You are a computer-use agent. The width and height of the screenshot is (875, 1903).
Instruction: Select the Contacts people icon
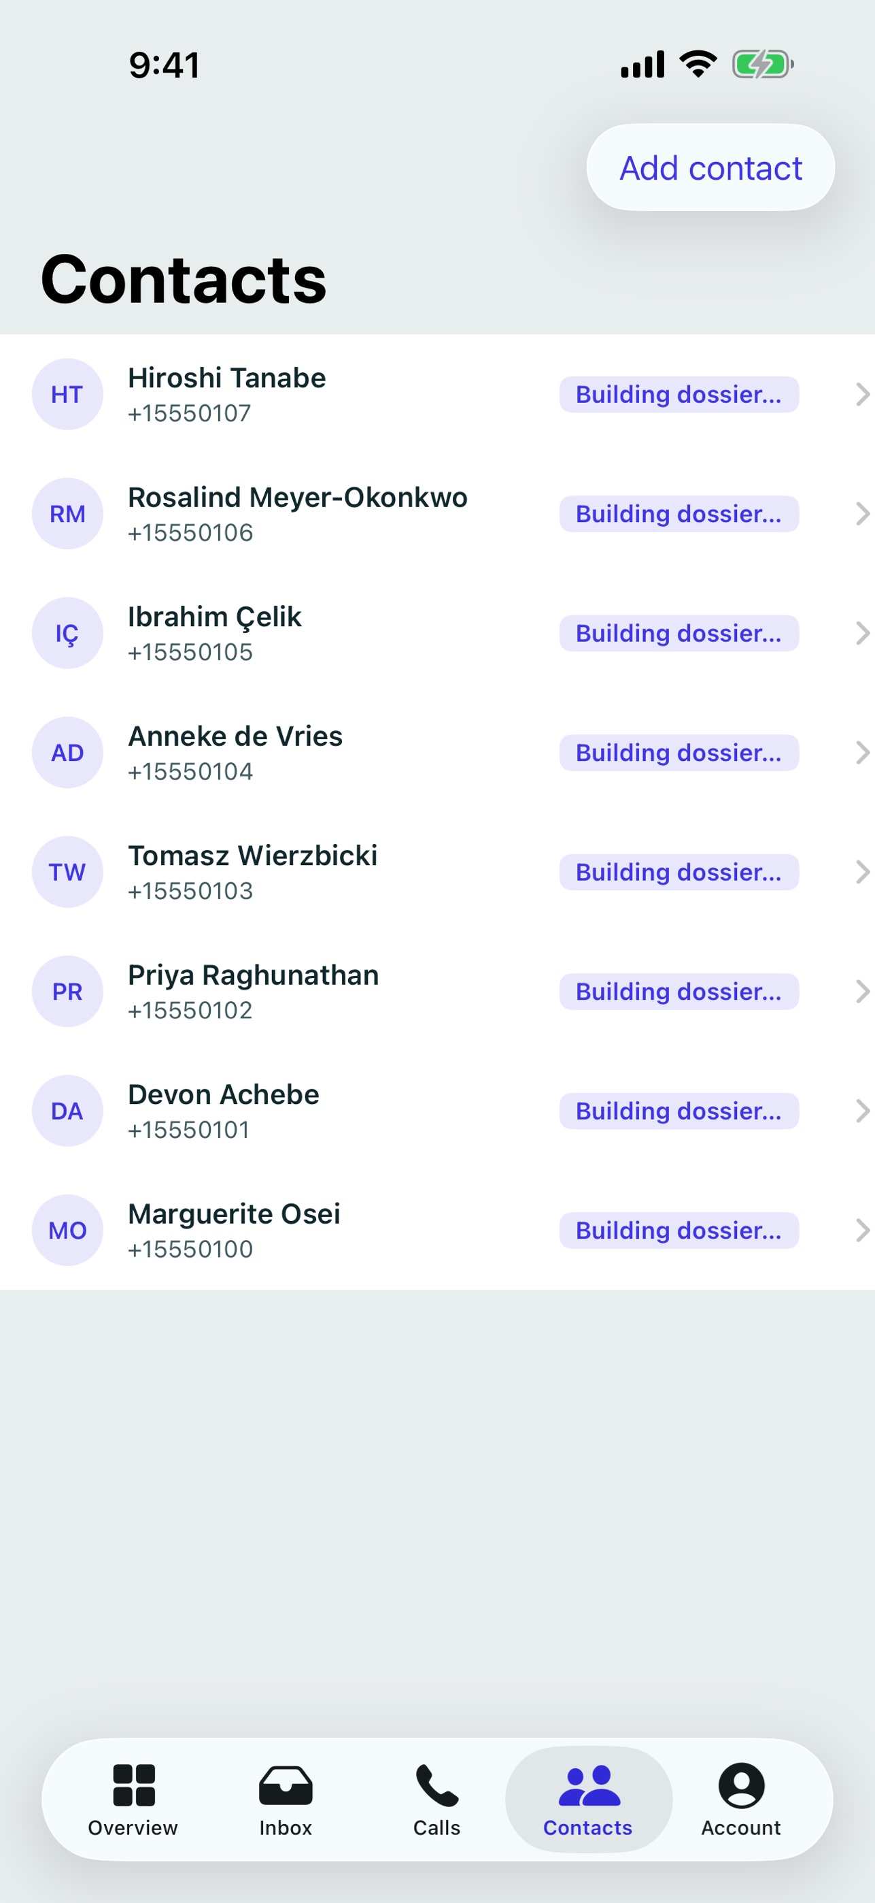(589, 1785)
